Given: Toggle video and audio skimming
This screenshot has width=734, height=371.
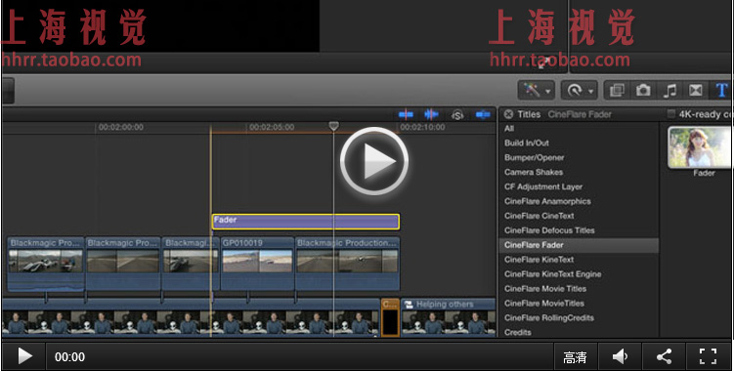Looking at the screenshot, I should pos(406,114).
